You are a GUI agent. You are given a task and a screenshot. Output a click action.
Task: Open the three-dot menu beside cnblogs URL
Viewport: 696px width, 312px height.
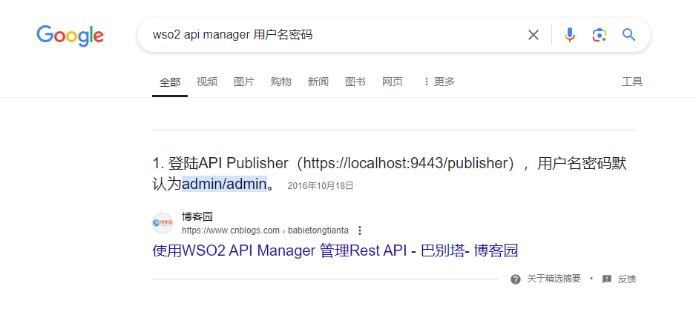360,230
